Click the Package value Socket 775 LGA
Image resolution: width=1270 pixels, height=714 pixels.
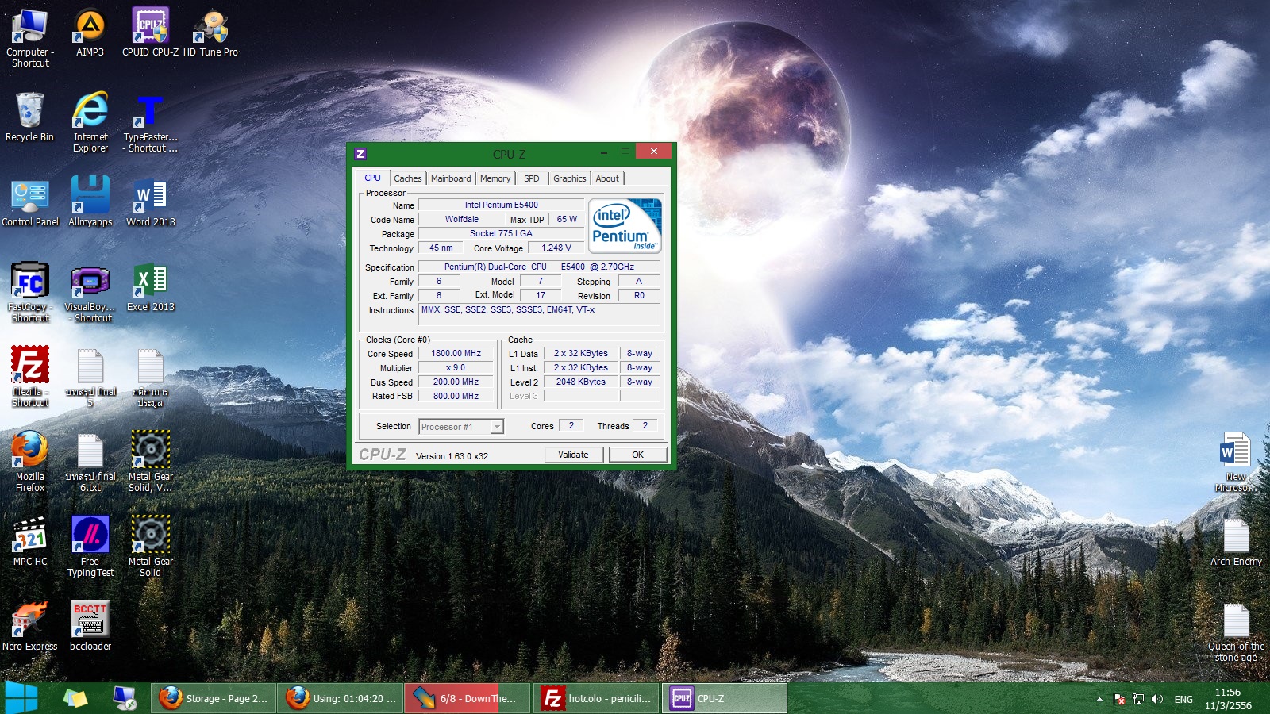pos(501,233)
